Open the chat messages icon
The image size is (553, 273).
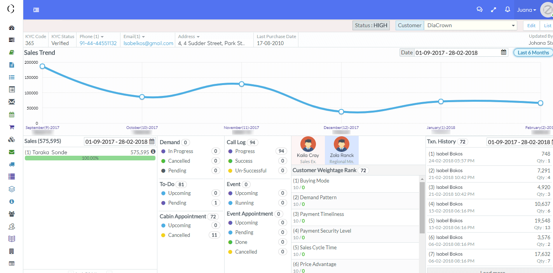click(x=480, y=10)
